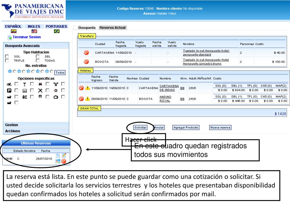Click the swimming pool amenity icon
290x217 pixels.
click(9, 84)
